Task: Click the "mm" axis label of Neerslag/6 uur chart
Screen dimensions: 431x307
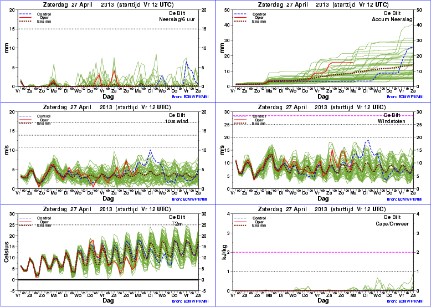Action: (6, 48)
